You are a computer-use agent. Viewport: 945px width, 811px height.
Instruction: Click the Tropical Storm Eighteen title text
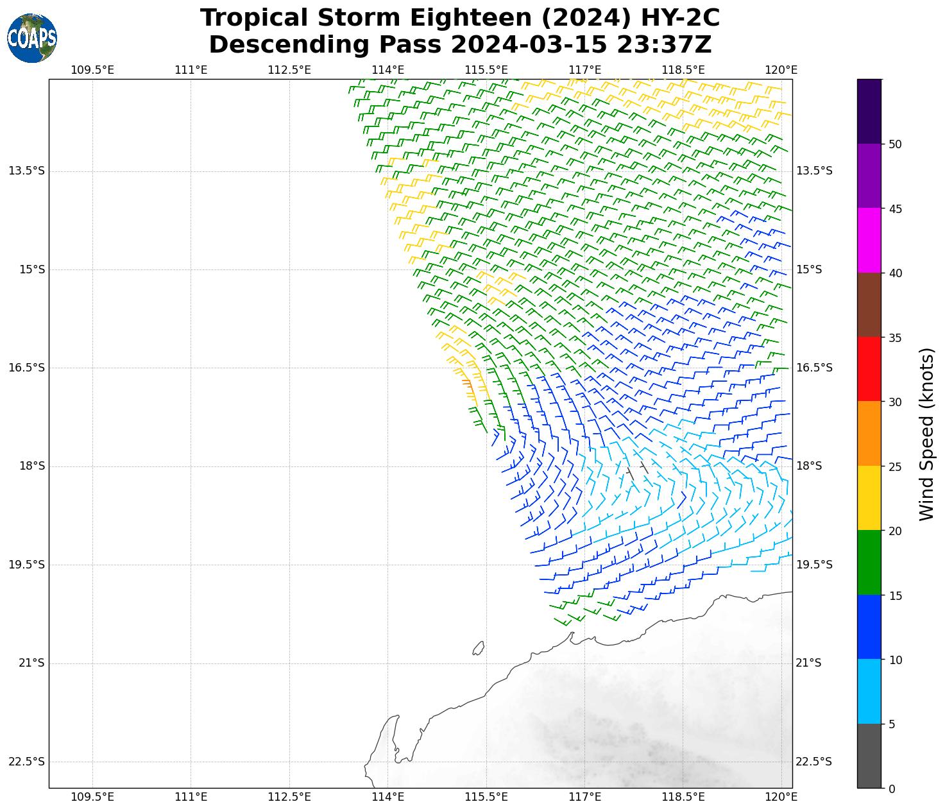click(459, 18)
